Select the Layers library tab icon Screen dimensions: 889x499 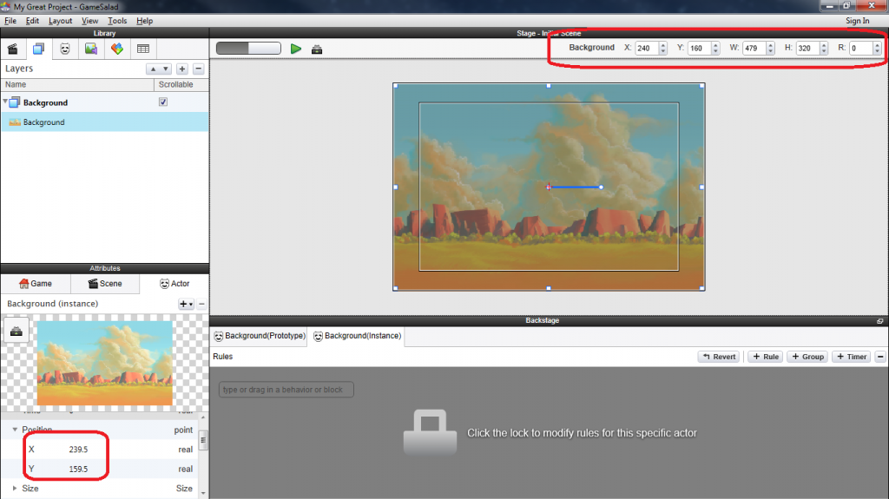coord(38,49)
